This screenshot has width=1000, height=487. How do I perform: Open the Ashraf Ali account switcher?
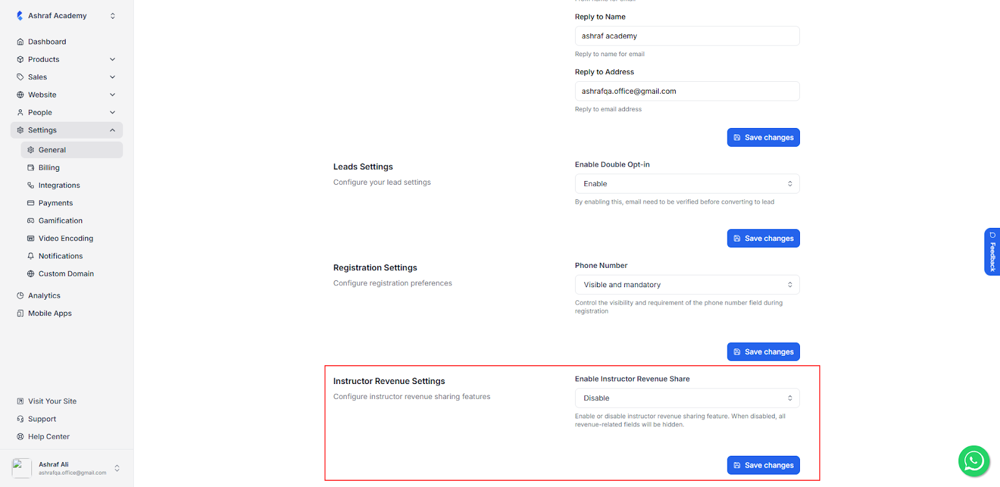(x=117, y=468)
